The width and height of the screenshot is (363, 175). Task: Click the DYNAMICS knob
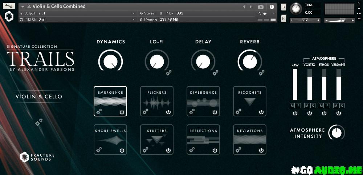pyautogui.click(x=110, y=61)
